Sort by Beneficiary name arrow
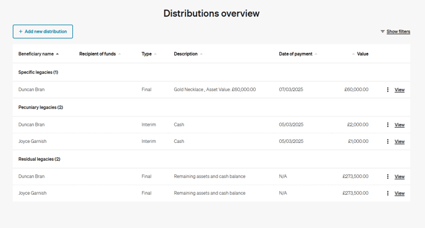The height and width of the screenshot is (228, 425). 57,54
